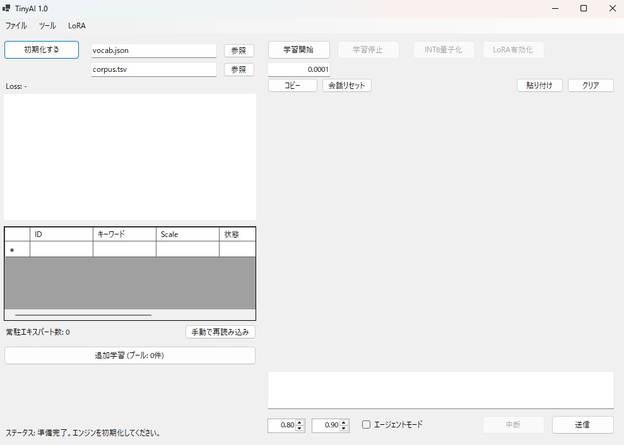
Task: Start training with 学習開始
Action: tap(299, 50)
